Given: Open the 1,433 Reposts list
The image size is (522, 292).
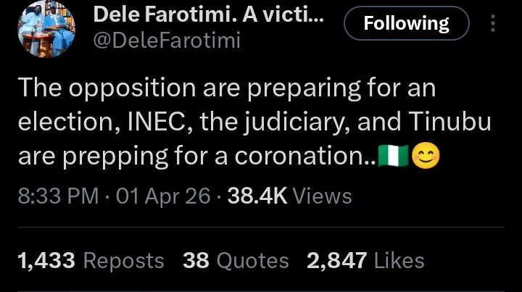Looking at the screenshot, I should pos(91,260).
